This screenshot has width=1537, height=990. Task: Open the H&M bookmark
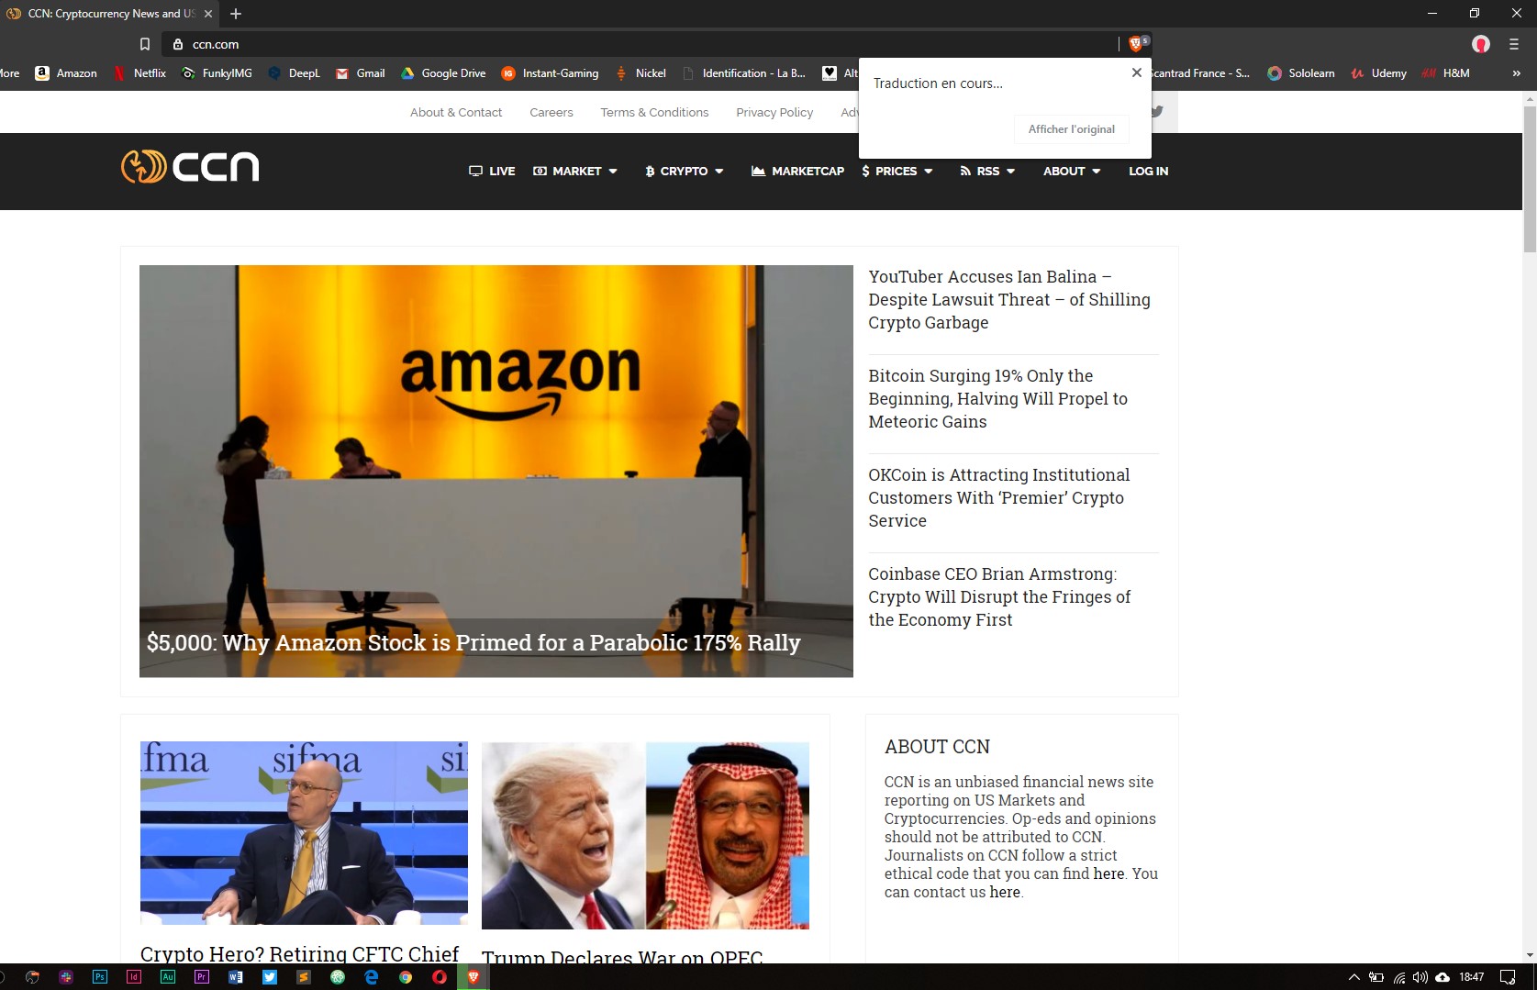click(1445, 73)
